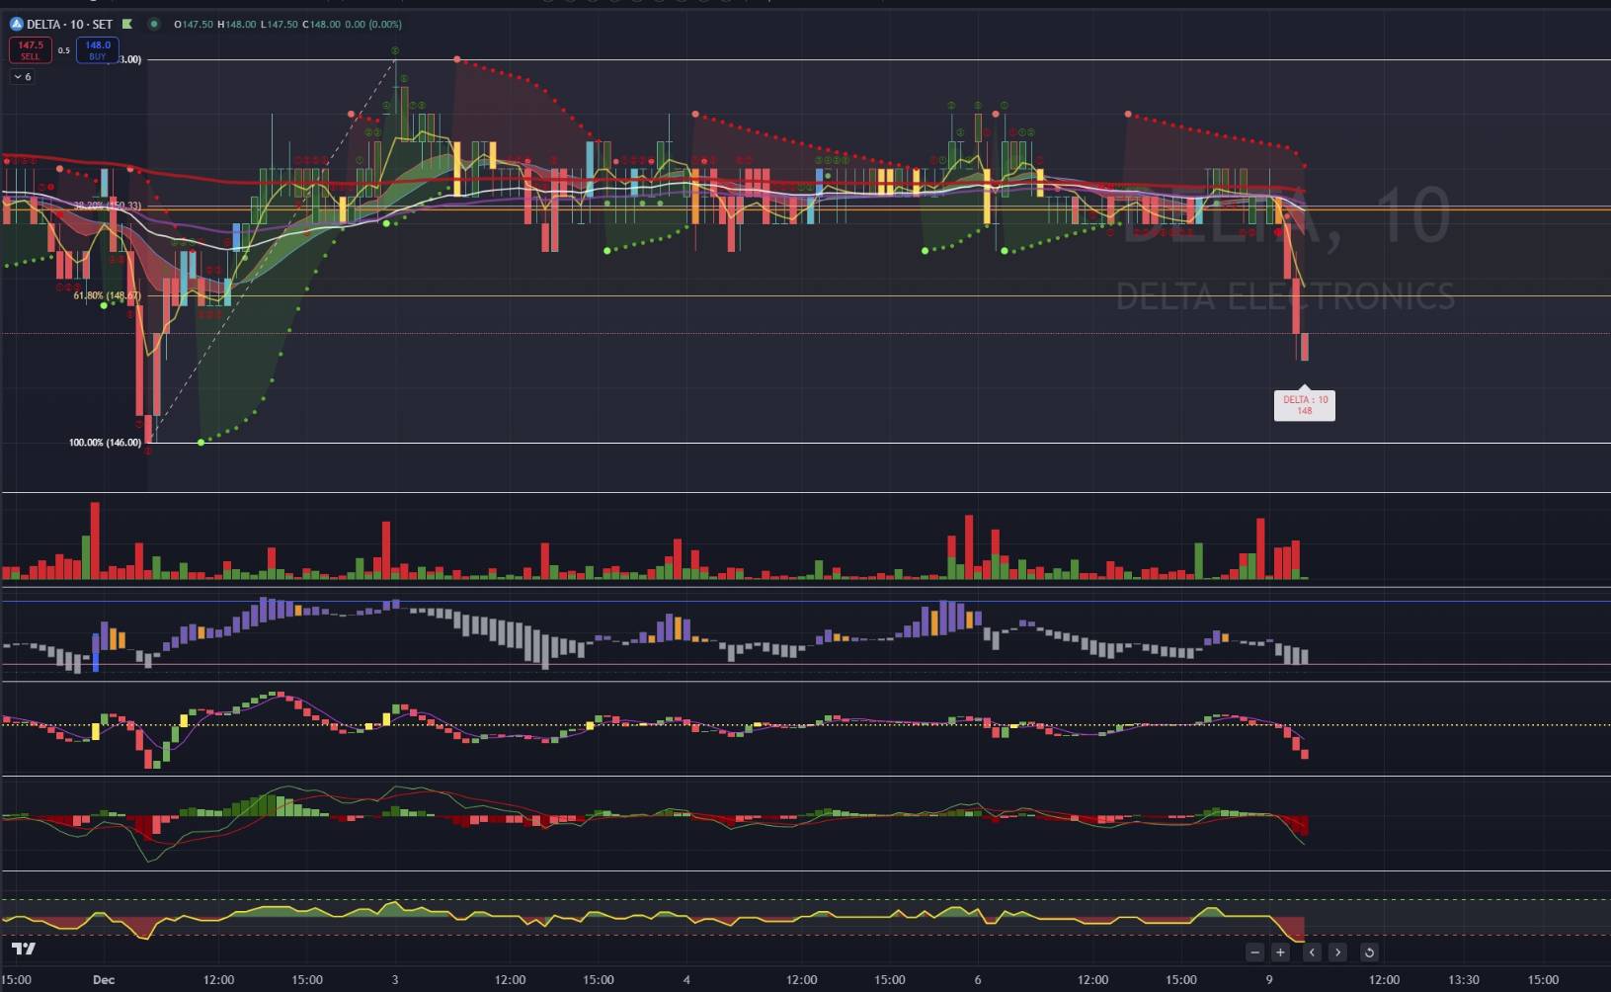Click the date 4 label on the time axis

[686, 980]
